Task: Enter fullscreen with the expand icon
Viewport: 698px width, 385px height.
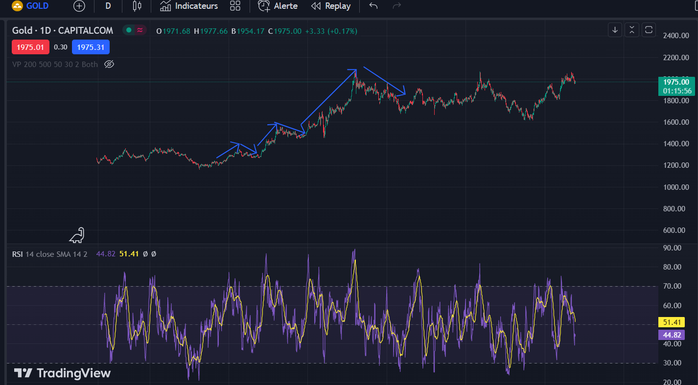Action: [x=649, y=30]
